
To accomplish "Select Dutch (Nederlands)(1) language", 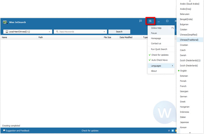I will pos(190,60).
